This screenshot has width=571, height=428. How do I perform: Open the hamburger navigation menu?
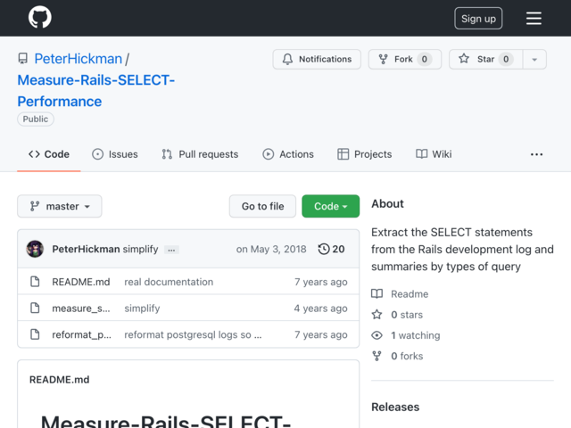pos(534,19)
